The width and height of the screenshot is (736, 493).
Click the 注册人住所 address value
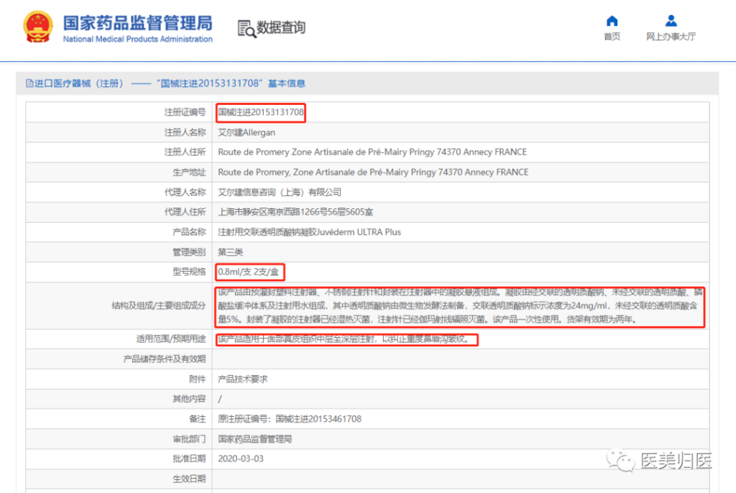pyautogui.click(x=372, y=152)
